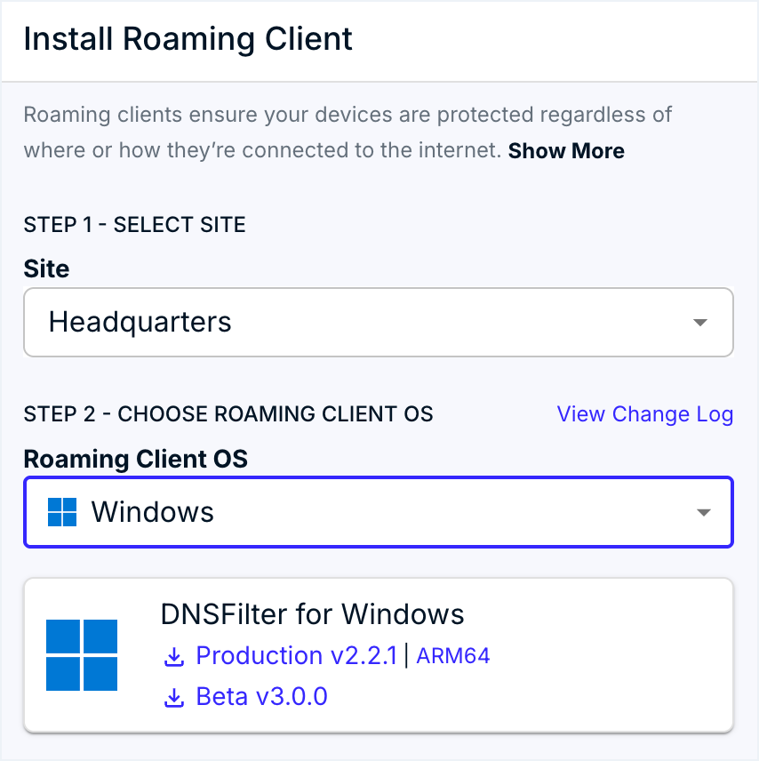Expand the Roaming Client OS dropdown arrow
The height and width of the screenshot is (761, 759).
pos(703,512)
